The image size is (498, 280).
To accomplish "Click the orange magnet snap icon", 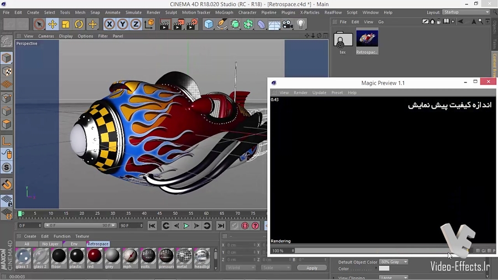I will (x=6, y=184).
